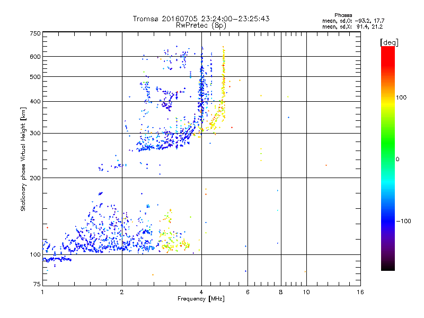Click the x-axis tick label '8'
Screen dimensions: 424x318
[281, 292]
